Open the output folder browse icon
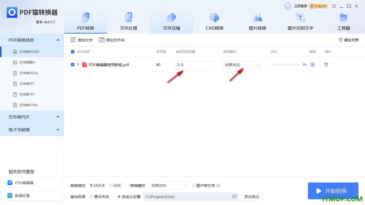365x205 pixels. [x=235, y=197]
